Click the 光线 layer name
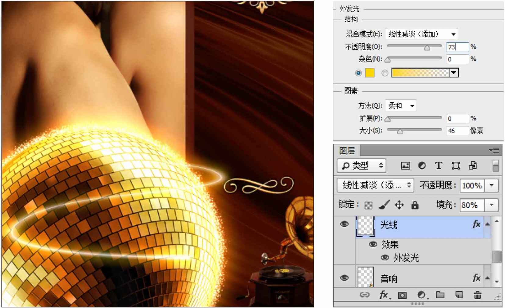505x308 pixels. point(389,225)
